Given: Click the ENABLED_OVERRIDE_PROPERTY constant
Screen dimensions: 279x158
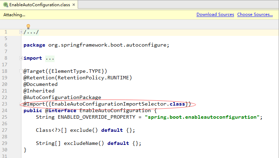Looking at the screenshot, I should (96, 117).
